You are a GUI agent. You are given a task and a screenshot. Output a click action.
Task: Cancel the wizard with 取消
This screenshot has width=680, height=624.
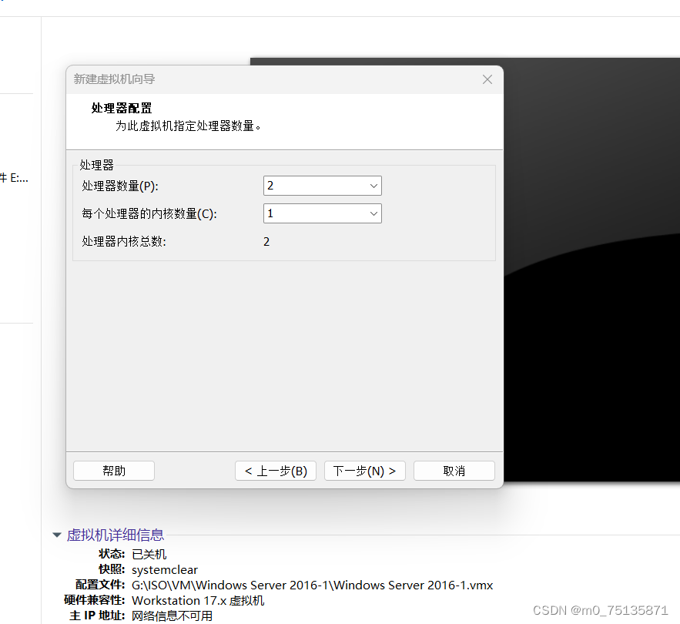click(x=454, y=471)
